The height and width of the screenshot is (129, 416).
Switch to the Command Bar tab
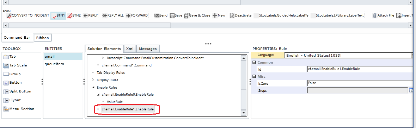(18, 38)
